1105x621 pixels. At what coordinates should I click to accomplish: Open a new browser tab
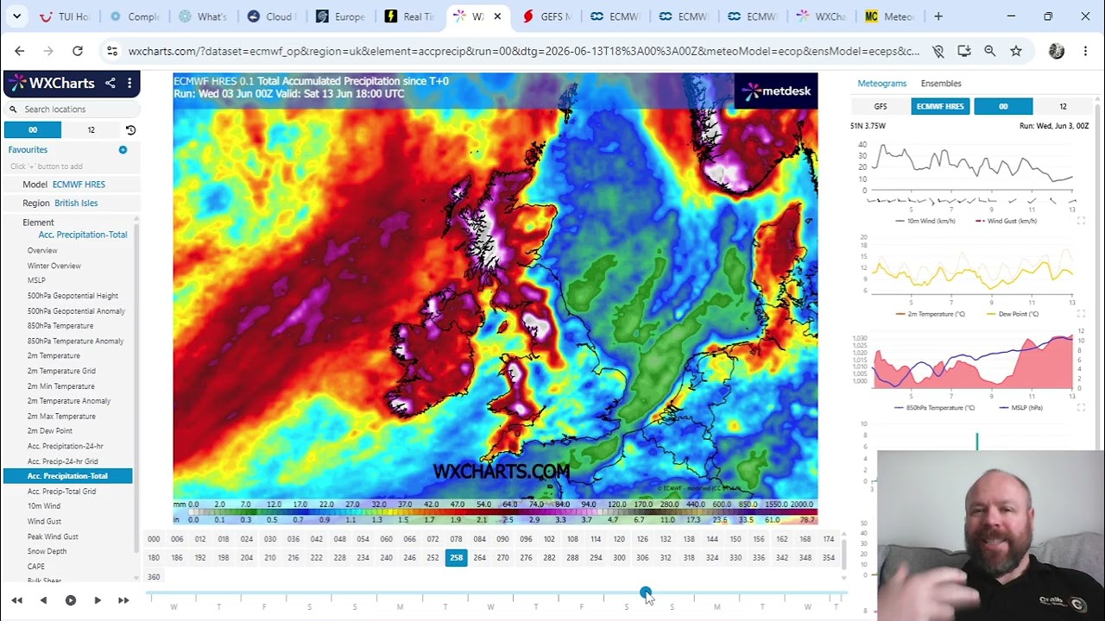[938, 16]
